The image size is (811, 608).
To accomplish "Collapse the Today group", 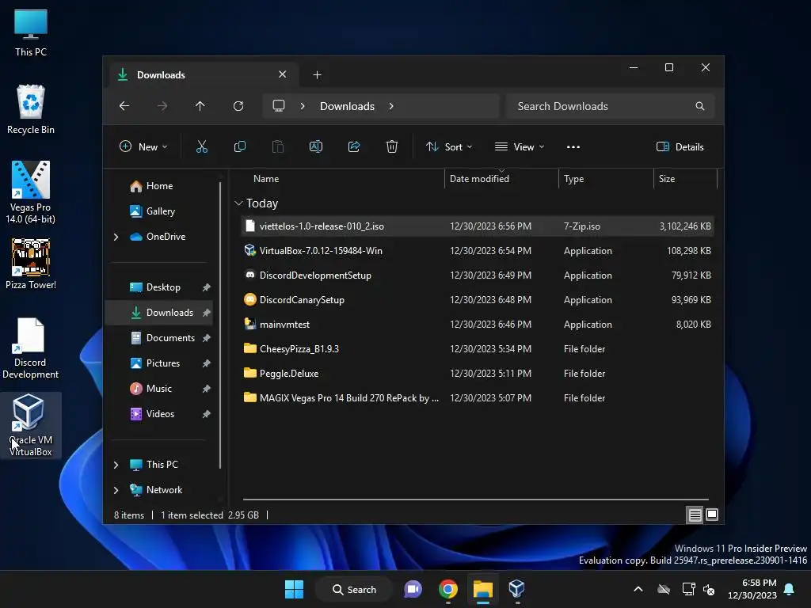I will [238, 203].
